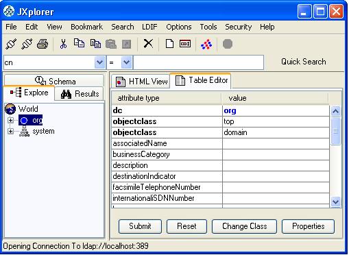Click the Print toolbar icon
The image size is (349, 255).
click(43, 44)
